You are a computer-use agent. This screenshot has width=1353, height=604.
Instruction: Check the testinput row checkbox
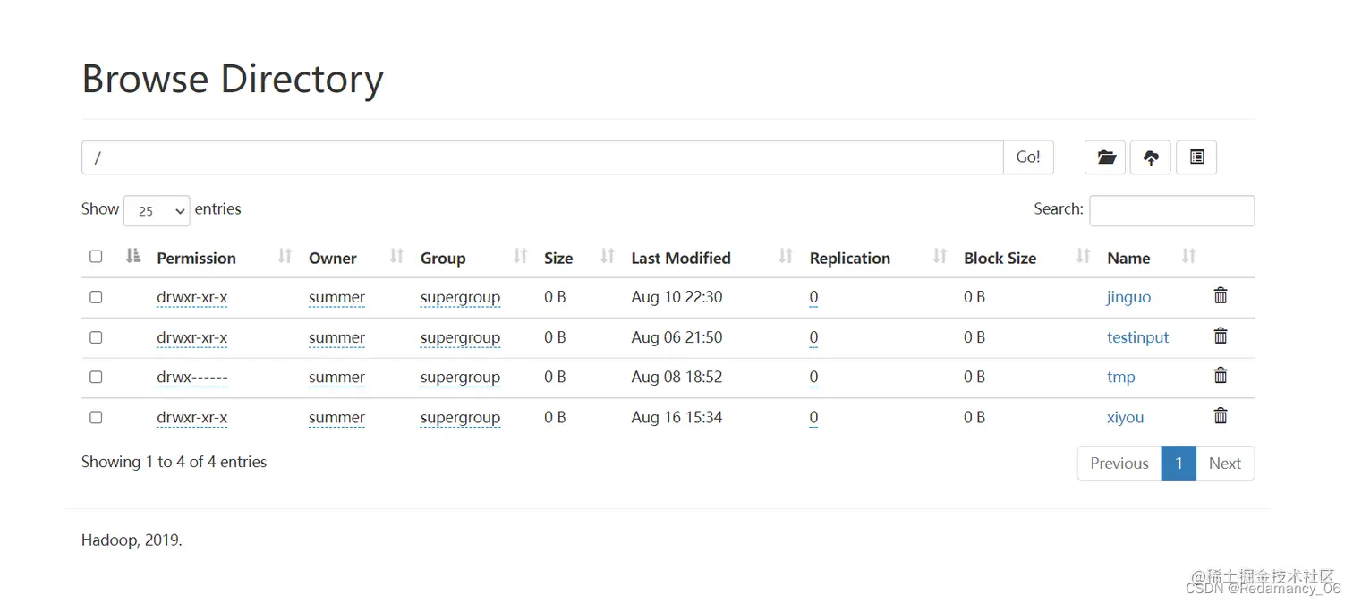tap(96, 337)
